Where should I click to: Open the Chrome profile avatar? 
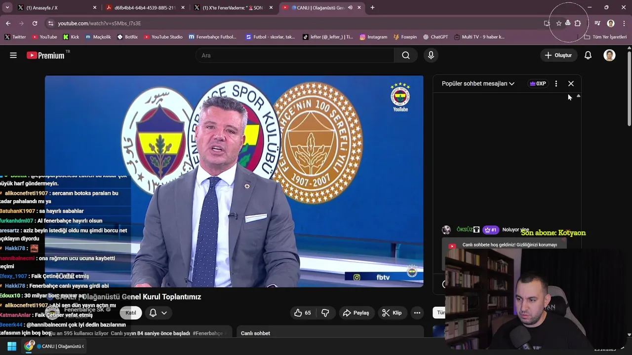point(611,23)
